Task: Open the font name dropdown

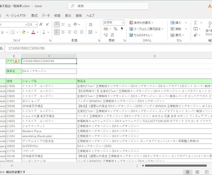Action: (x=26, y=24)
